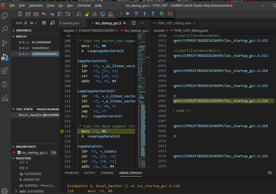Screen dimensions: 276x194
Task: Open the Terminal menu
Action: click(x=84, y=5)
